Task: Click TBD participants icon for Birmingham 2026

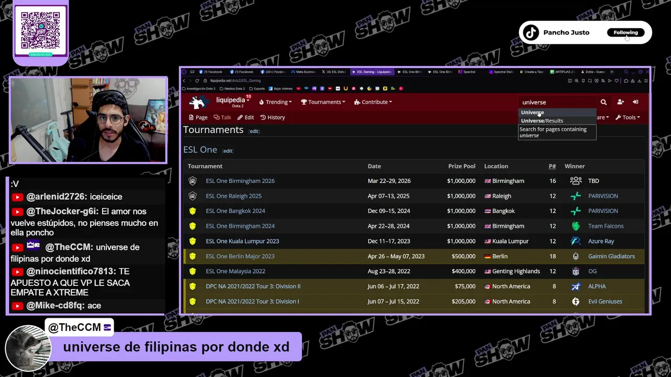Action: coord(576,181)
